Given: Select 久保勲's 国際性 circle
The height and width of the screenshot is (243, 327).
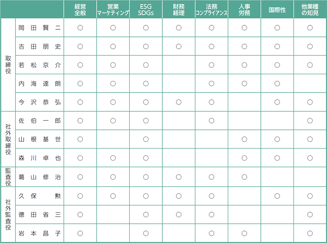Looking at the screenshot, I should click(277, 196).
